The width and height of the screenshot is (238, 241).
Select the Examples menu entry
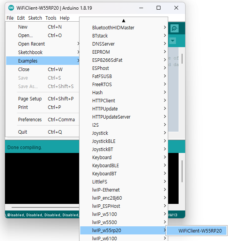coord(42,61)
